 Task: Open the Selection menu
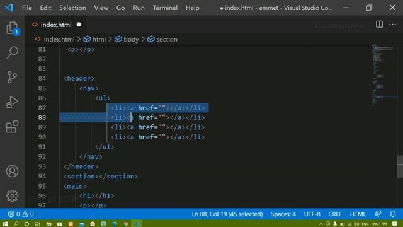click(x=73, y=8)
